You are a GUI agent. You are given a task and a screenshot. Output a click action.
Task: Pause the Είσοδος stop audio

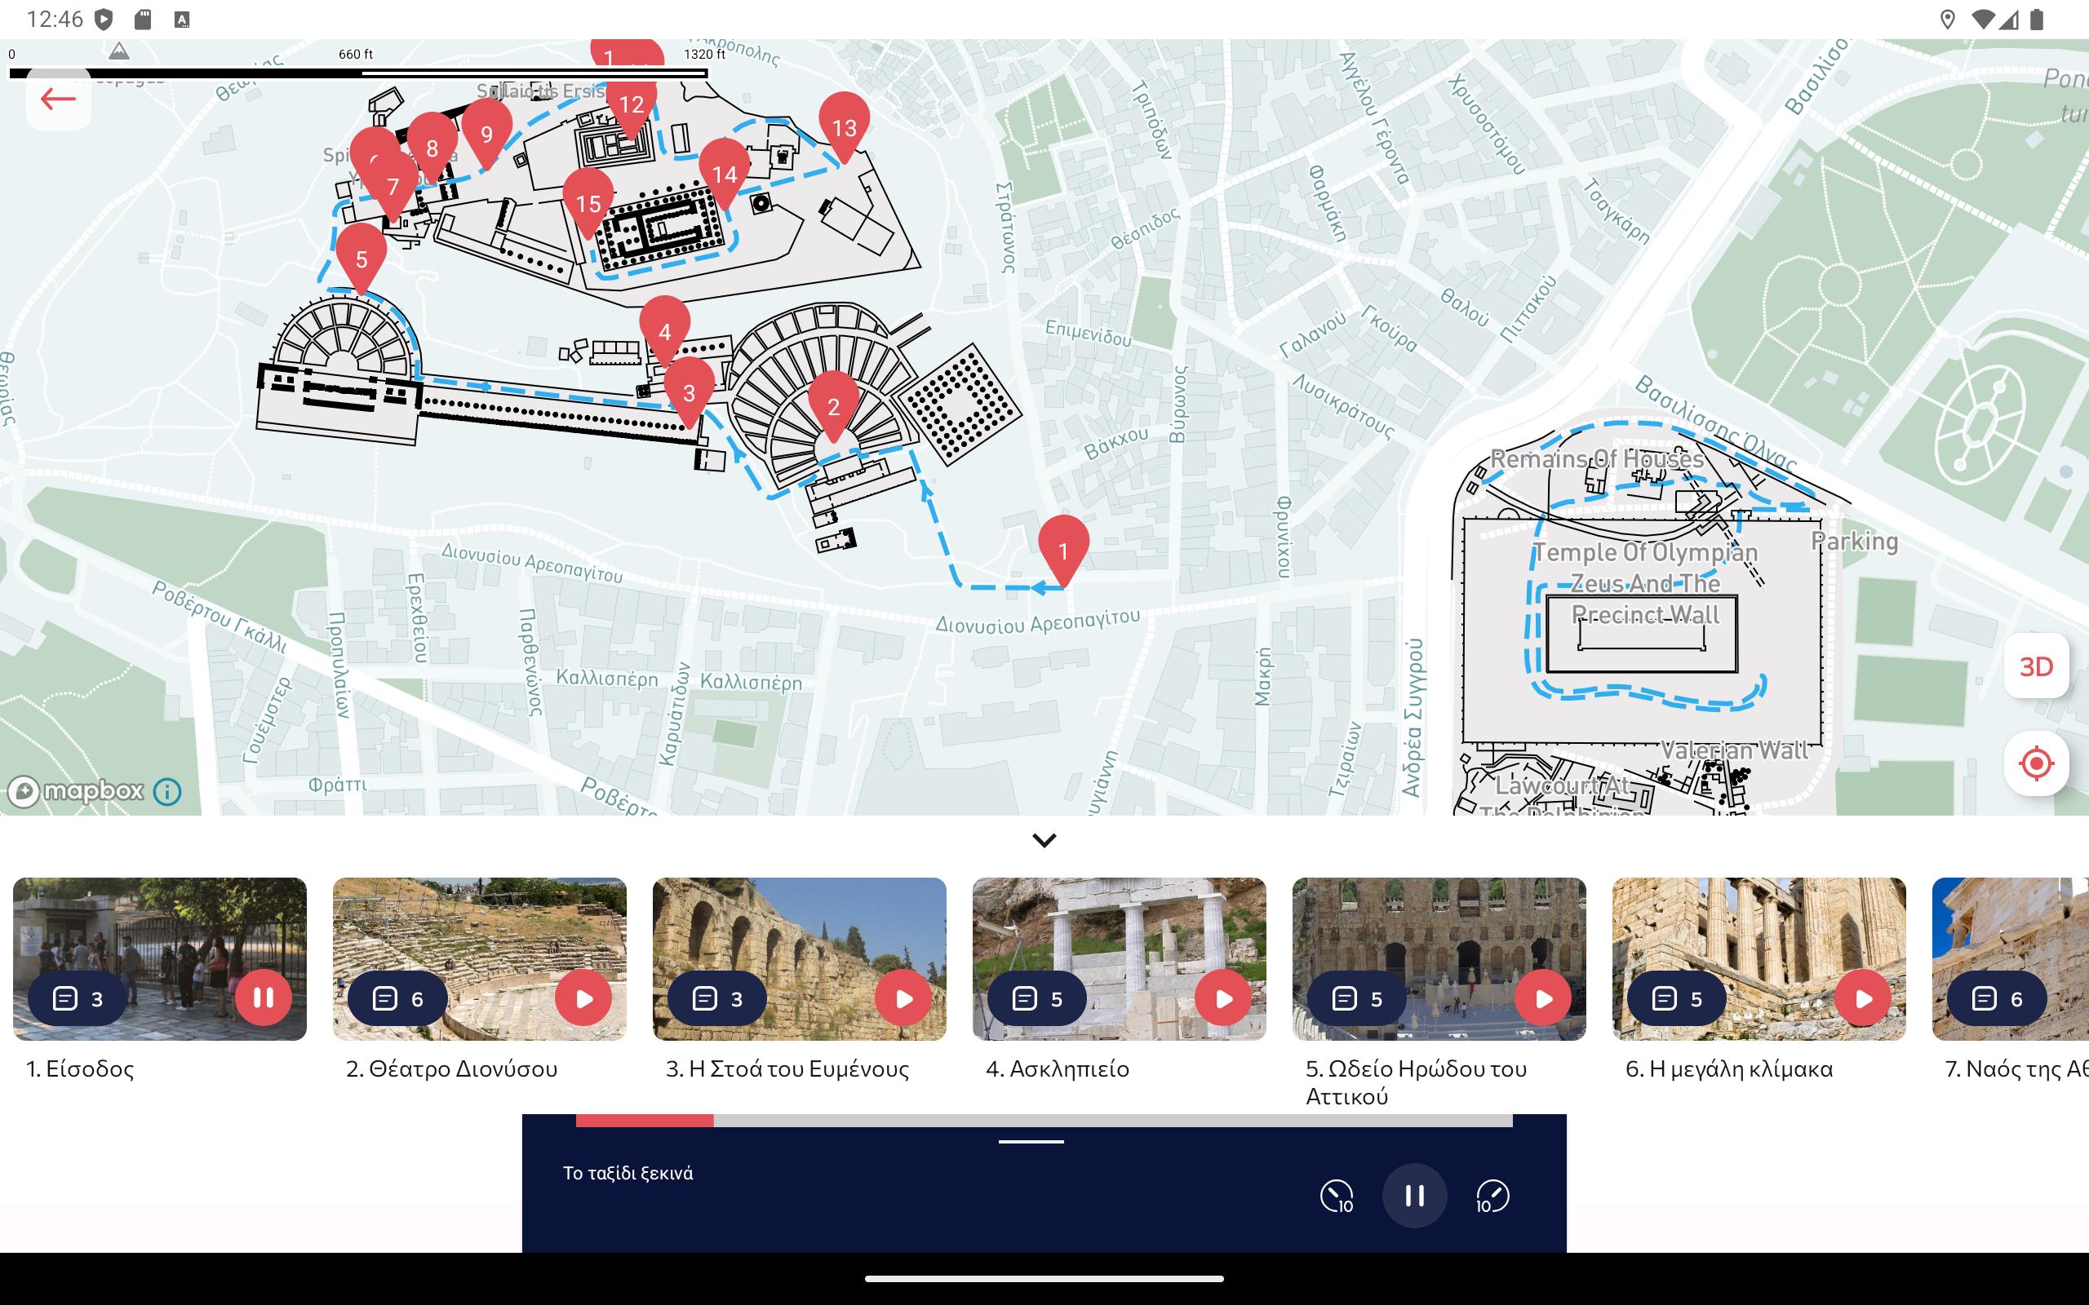pos(264,998)
